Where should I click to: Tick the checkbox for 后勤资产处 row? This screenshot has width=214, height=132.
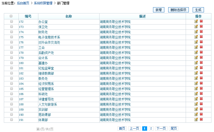pyautogui.click(x=12, y=52)
